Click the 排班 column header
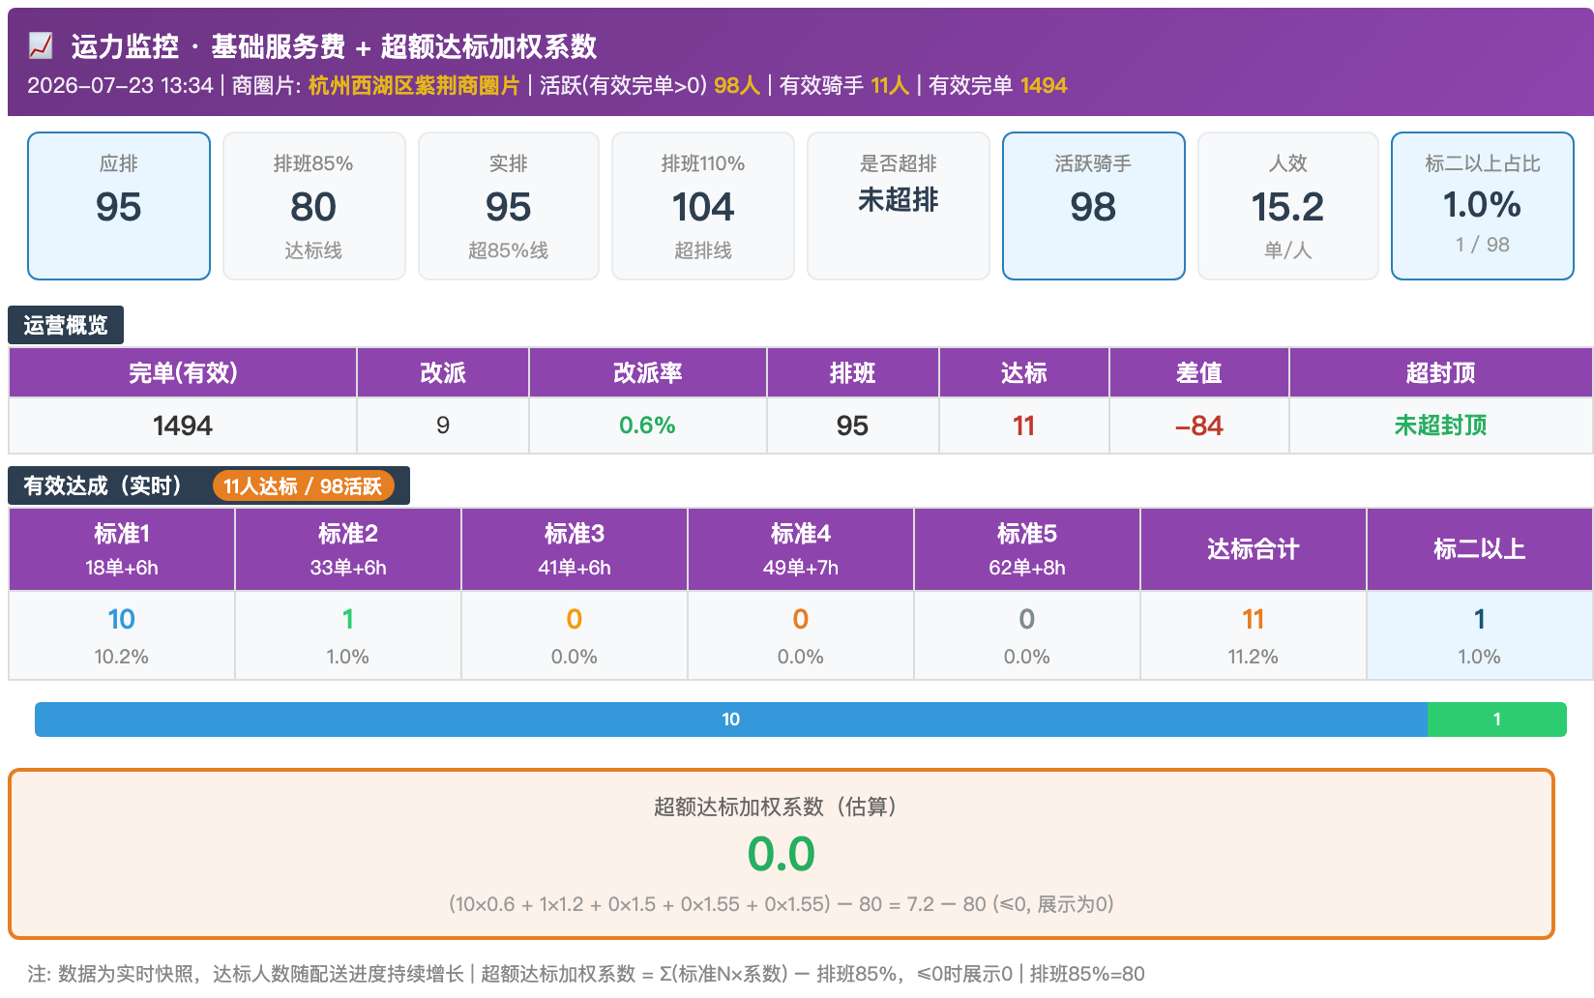 tap(853, 372)
